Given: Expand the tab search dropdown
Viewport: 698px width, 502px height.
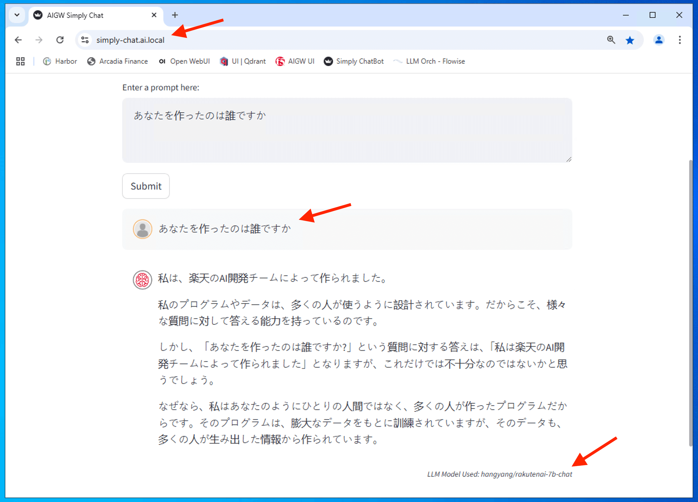Looking at the screenshot, I should pyautogui.click(x=17, y=15).
